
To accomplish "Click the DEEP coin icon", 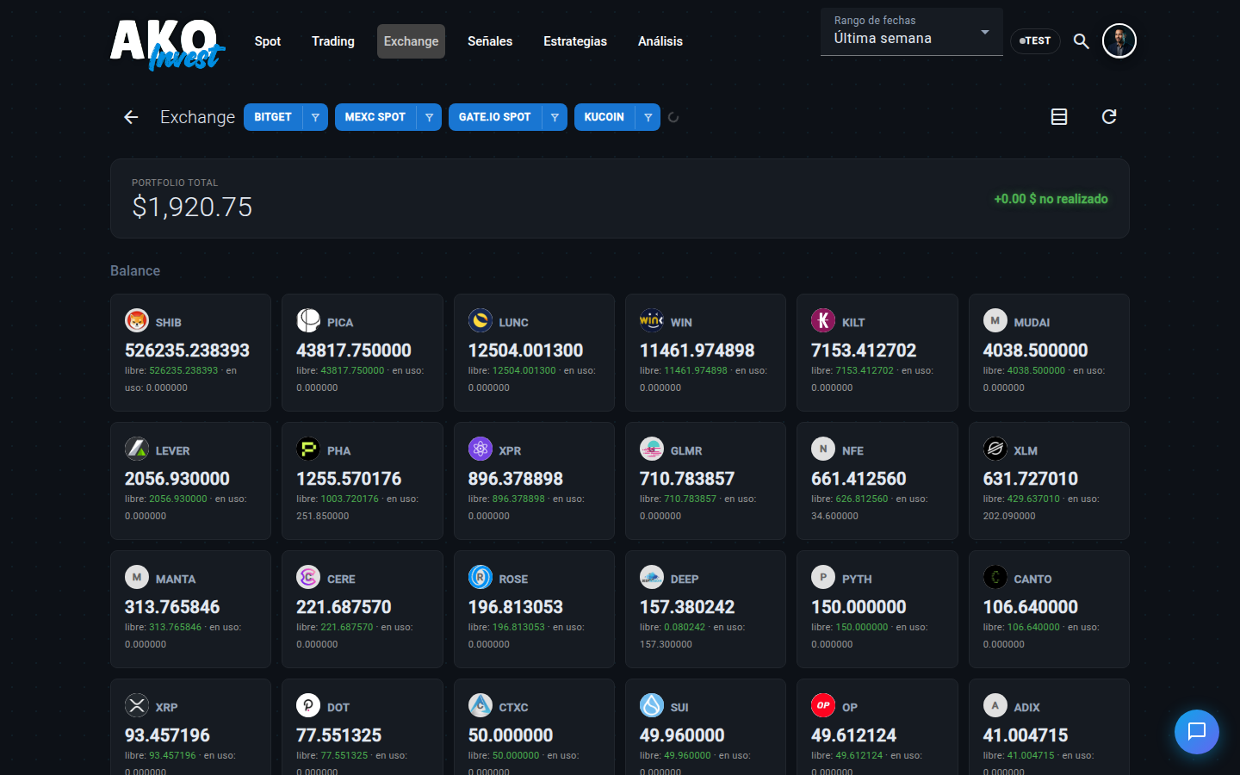I will click(x=652, y=577).
